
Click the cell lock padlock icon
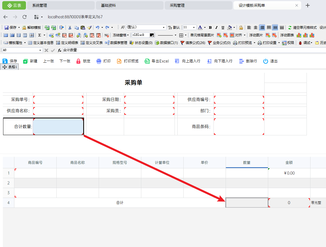tap(241, 27)
